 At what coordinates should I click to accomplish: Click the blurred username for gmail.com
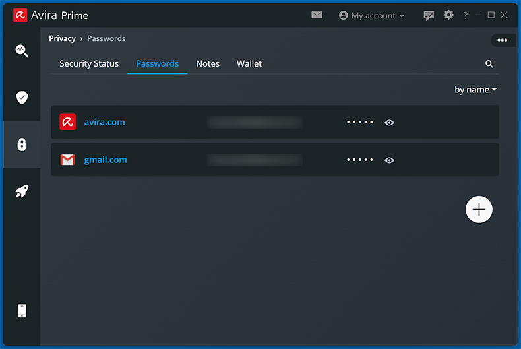point(255,160)
